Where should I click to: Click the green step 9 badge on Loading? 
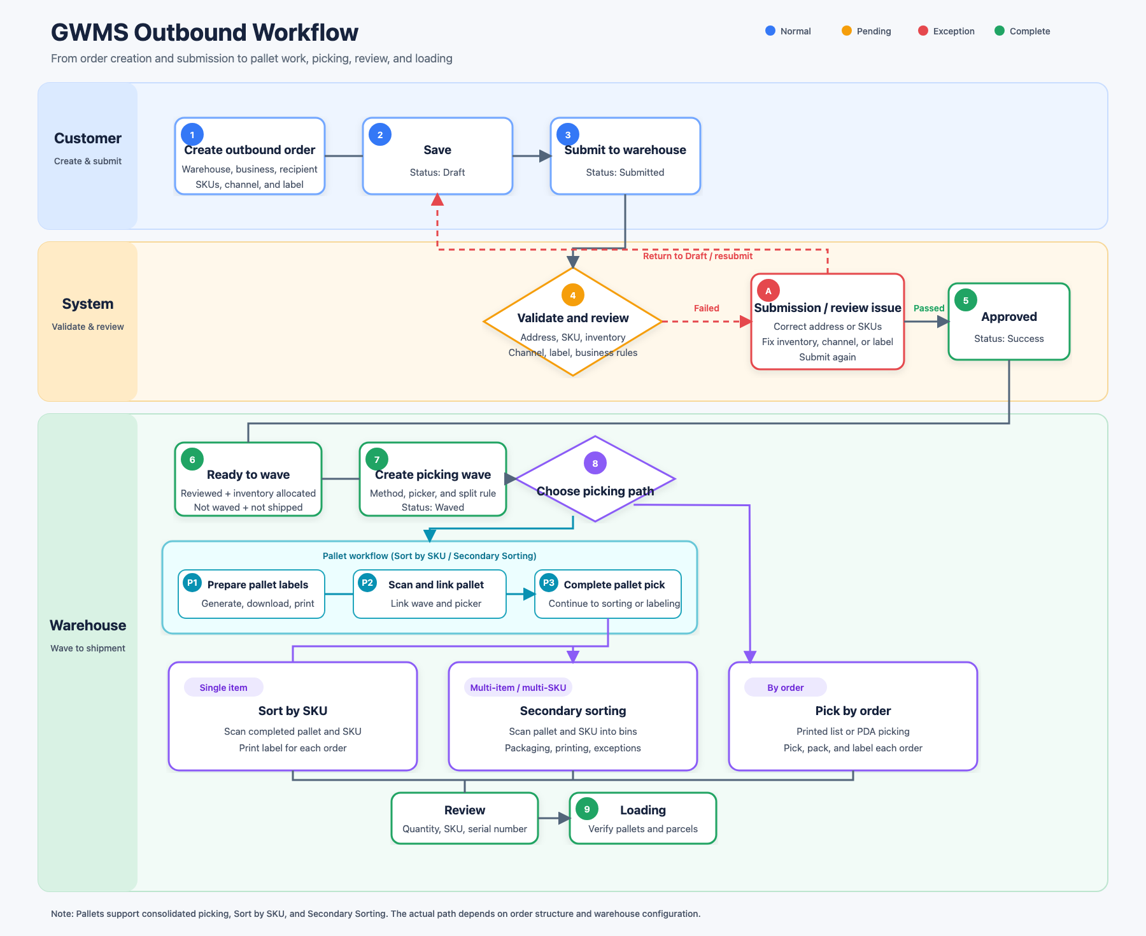click(x=587, y=809)
